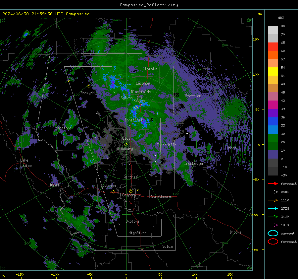298x279 pixels.
Task: Click the 65 dBZ red color swatch
Action: click(273, 46)
